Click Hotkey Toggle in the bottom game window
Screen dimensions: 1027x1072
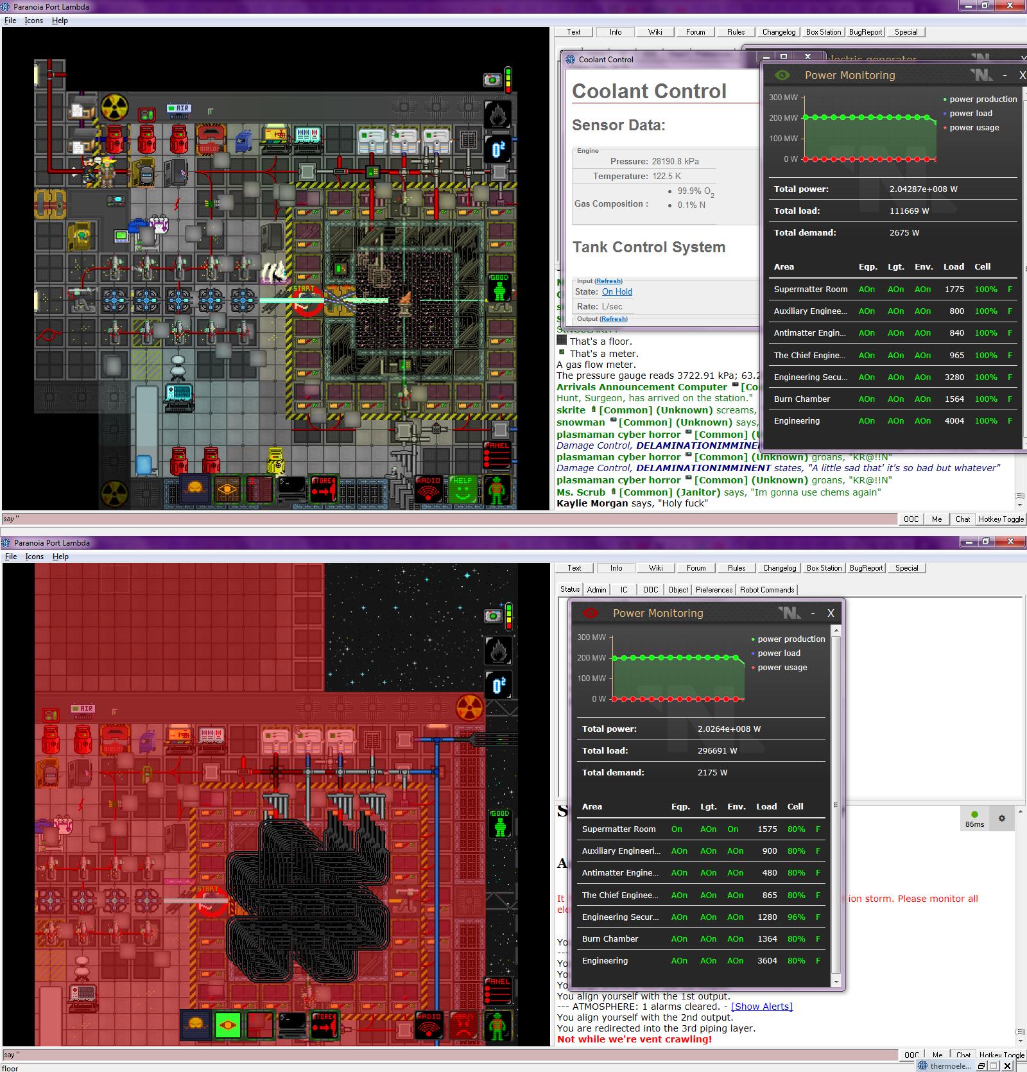[1001, 1055]
